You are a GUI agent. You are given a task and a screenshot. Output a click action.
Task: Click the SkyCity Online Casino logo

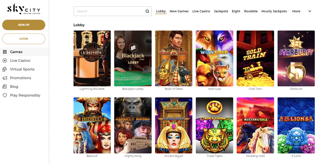point(24,9)
